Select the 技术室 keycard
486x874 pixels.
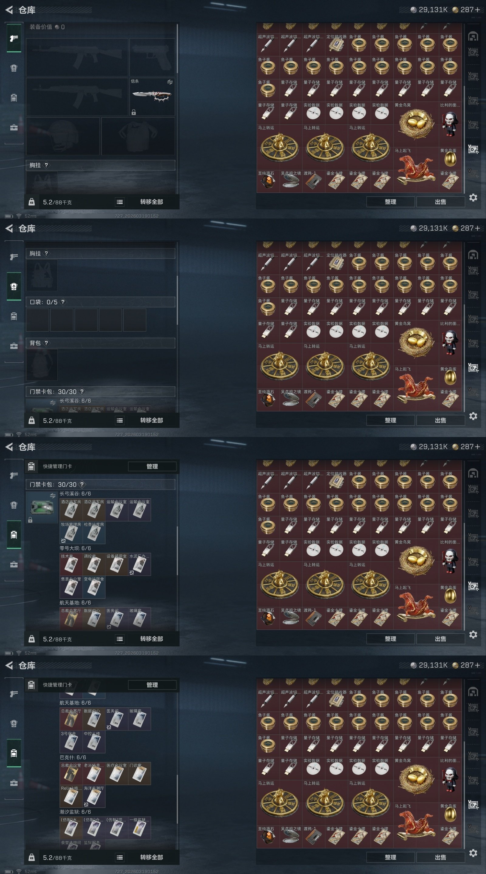click(x=71, y=564)
